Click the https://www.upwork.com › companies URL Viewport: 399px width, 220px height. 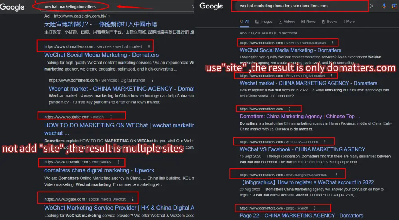78,162
